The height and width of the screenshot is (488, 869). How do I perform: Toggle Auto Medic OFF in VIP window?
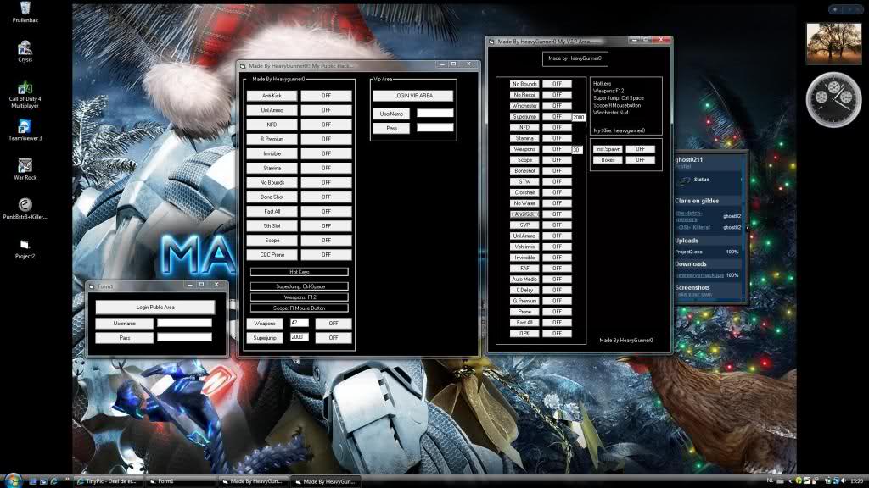(x=557, y=280)
